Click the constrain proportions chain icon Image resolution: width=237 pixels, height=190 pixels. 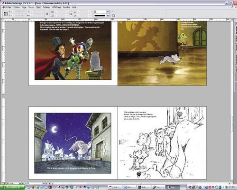pos(47,14)
